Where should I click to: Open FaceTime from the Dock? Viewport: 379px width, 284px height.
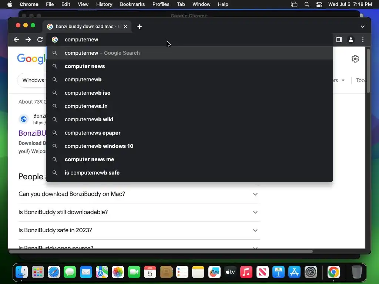pos(134,272)
